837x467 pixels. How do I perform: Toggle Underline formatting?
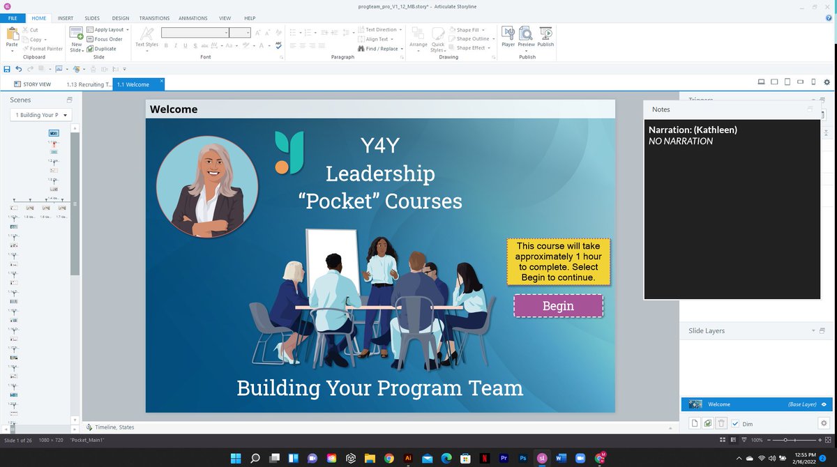185,45
